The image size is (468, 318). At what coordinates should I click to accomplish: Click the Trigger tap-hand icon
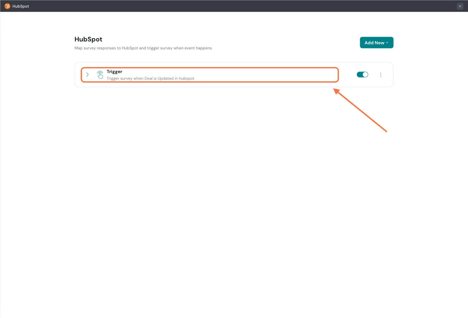pyautogui.click(x=100, y=75)
